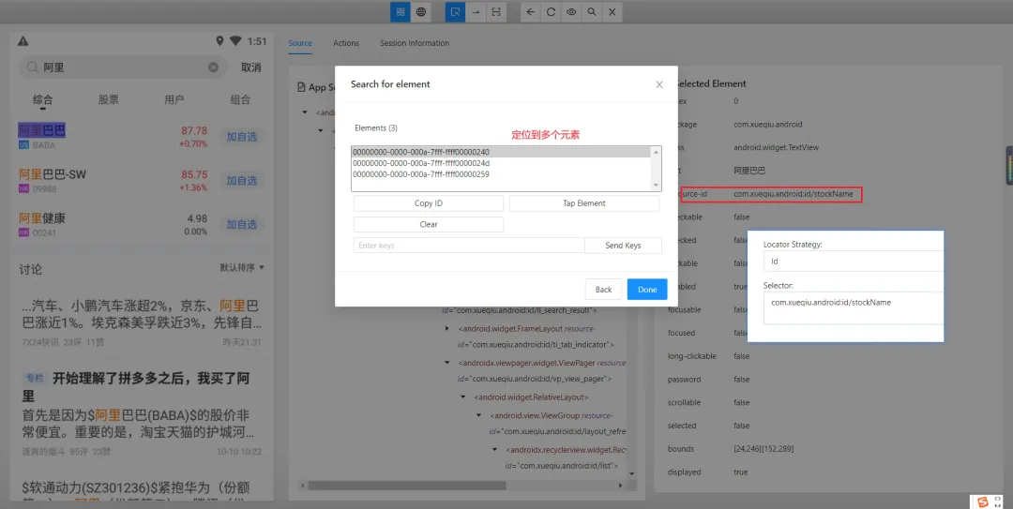This screenshot has height=509, width=1013.
Task: Click the blue Done button
Action: click(x=647, y=290)
